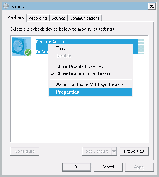
Task: Click the green default-device checkmark badge
Action: [28, 52]
